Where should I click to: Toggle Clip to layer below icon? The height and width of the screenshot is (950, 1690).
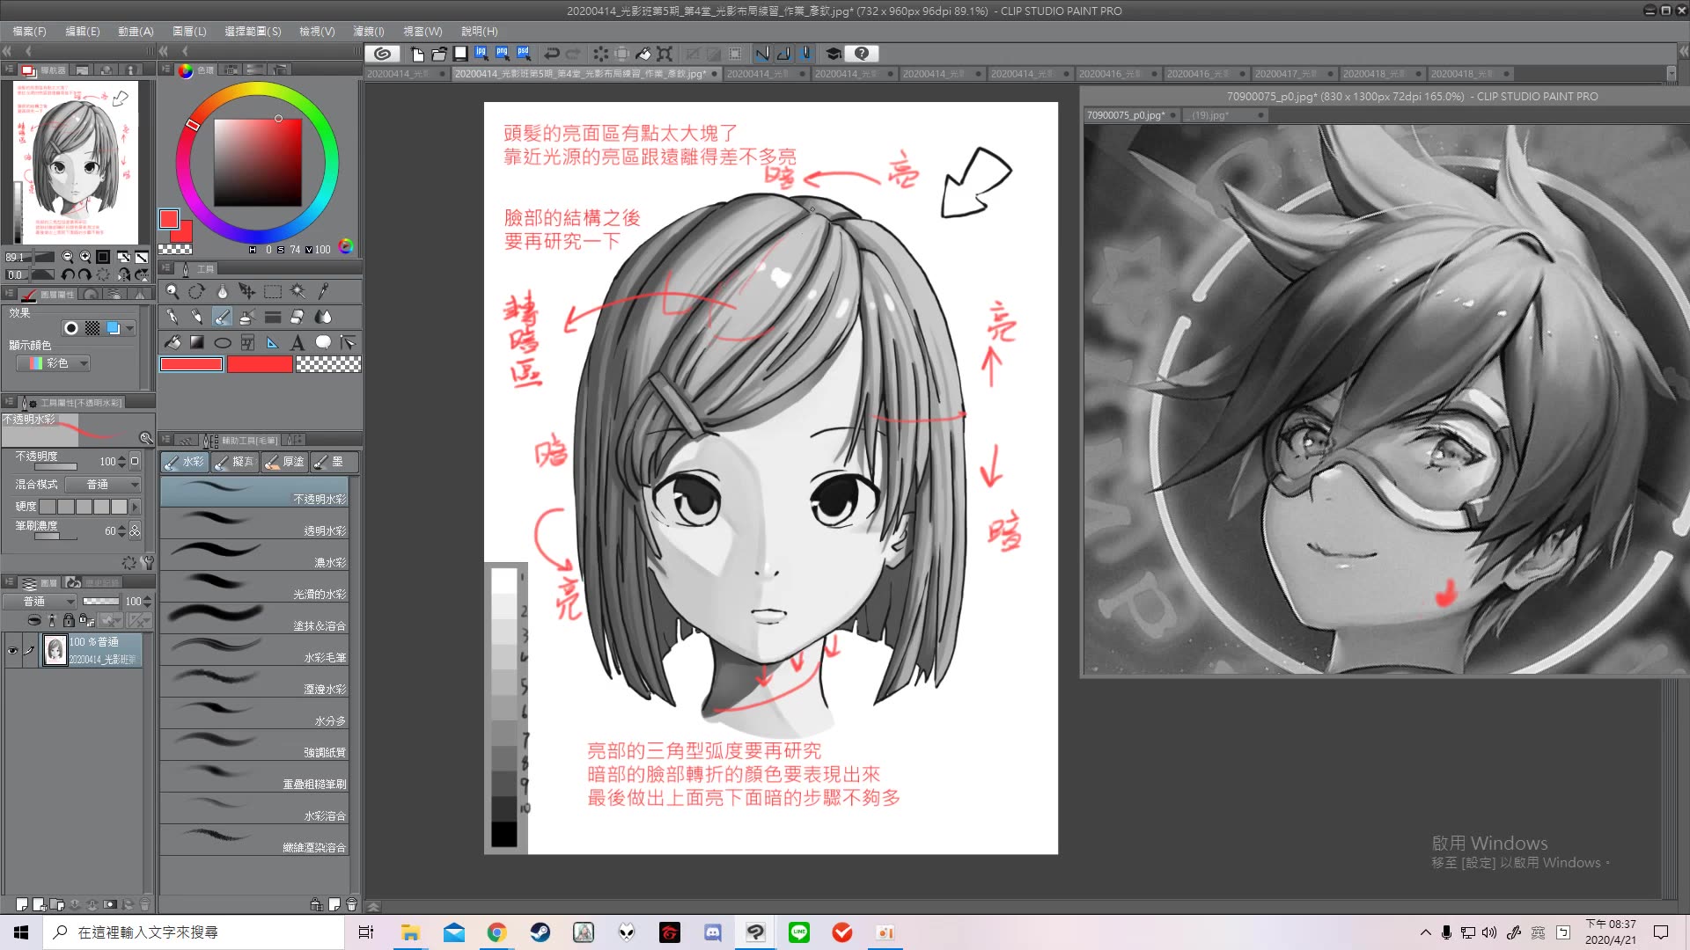point(33,620)
